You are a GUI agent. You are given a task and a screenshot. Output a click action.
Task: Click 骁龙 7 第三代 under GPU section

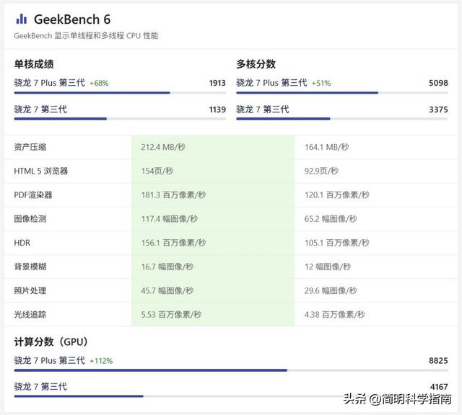(x=40, y=387)
